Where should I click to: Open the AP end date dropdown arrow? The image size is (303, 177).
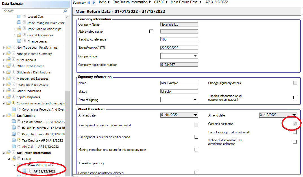pyautogui.click(x=294, y=115)
